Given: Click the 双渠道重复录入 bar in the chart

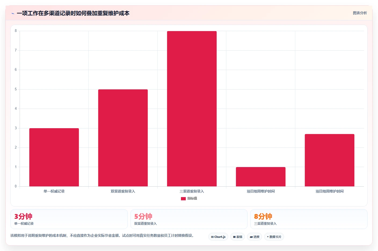Looking at the screenshot, I should (123, 138).
